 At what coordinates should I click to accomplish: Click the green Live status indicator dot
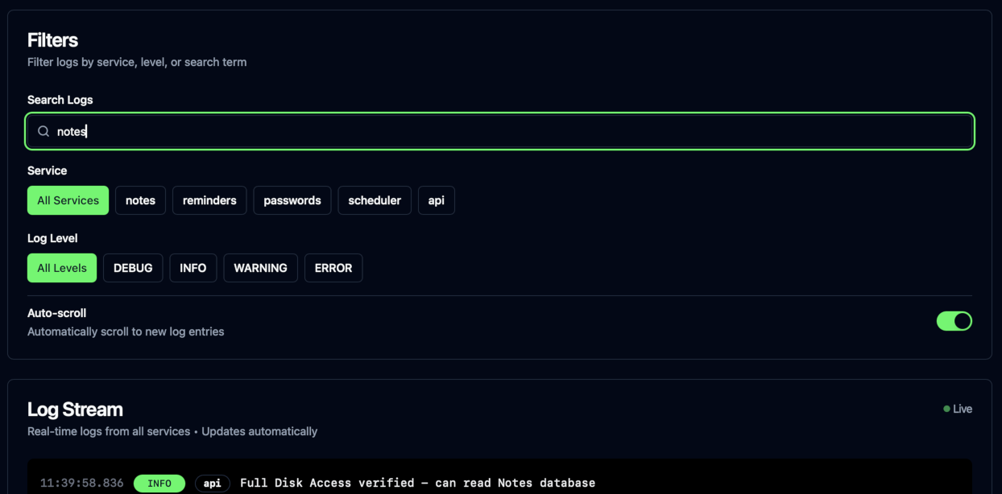pos(945,409)
